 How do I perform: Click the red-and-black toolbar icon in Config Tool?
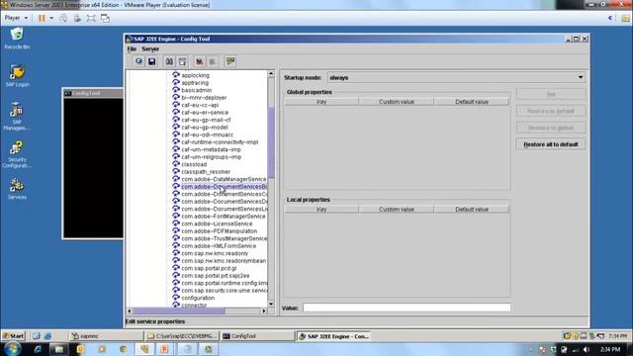200,61
